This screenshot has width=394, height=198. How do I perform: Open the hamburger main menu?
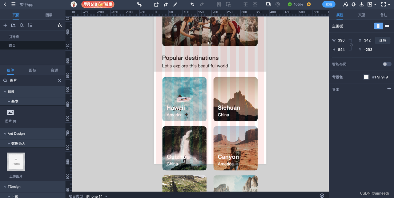point(13,4)
